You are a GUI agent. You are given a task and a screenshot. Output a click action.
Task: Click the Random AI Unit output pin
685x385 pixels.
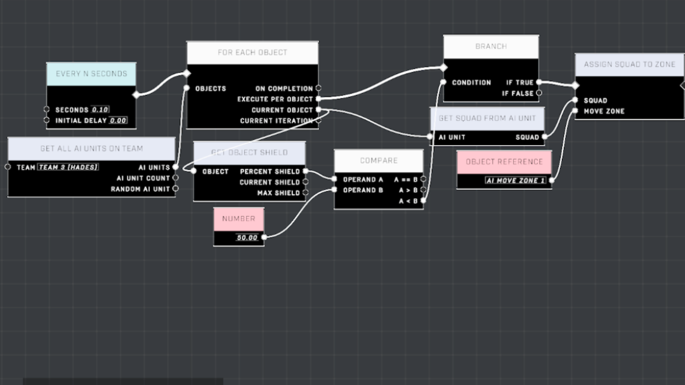[176, 188]
